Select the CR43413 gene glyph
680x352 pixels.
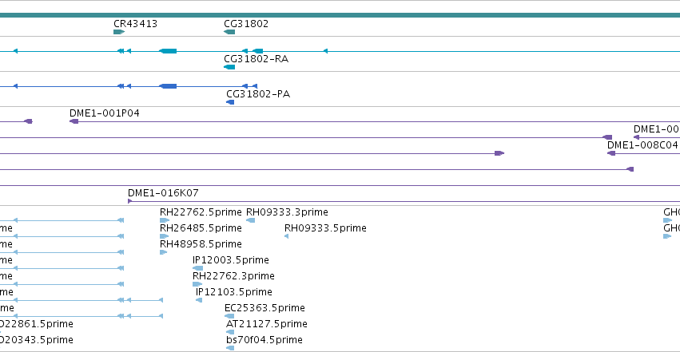coord(119,32)
